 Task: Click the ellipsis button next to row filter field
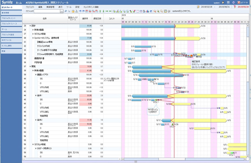click(x=62, y=11)
